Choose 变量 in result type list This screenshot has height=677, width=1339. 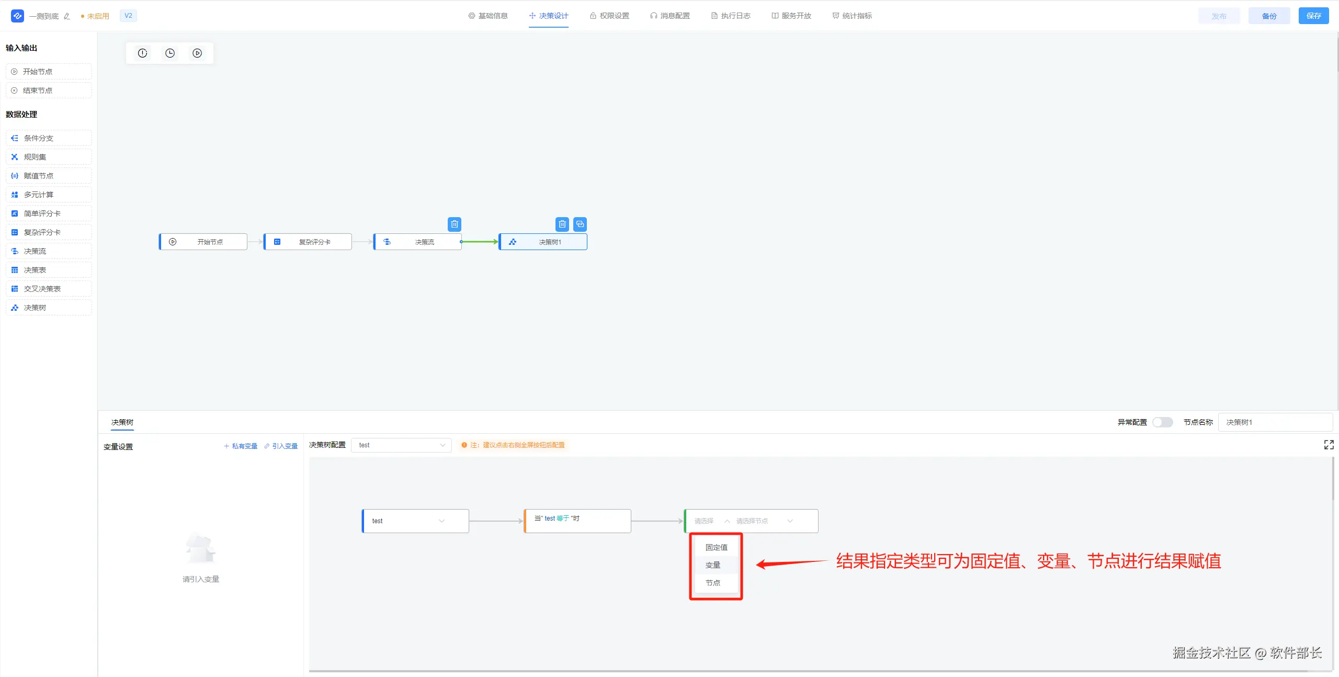[x=713, y=565]
